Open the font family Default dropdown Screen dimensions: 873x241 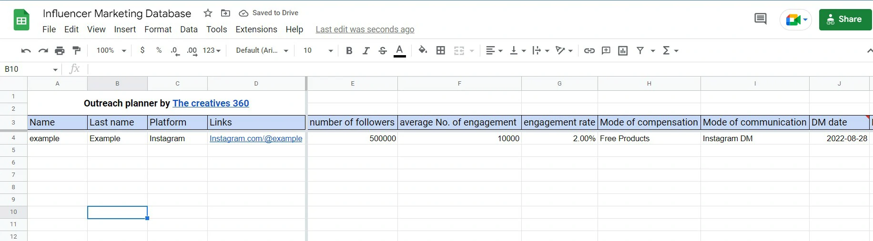(x=262, y=50)
